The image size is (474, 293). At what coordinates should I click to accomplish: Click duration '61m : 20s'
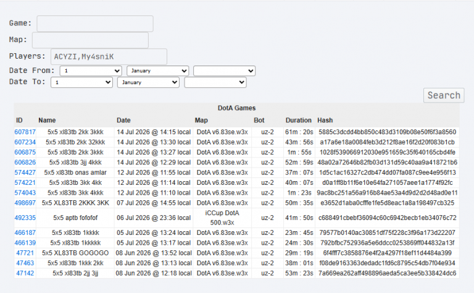[299, 132]
